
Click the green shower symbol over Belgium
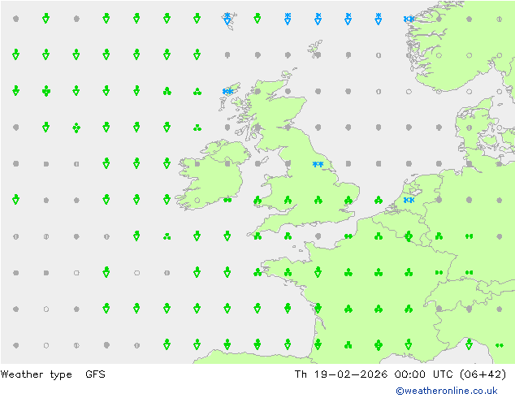[x=409, y=236]
